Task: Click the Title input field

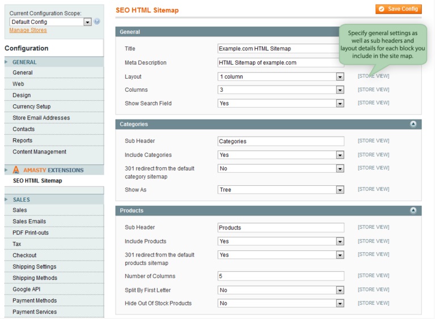Action: [281, 49]
